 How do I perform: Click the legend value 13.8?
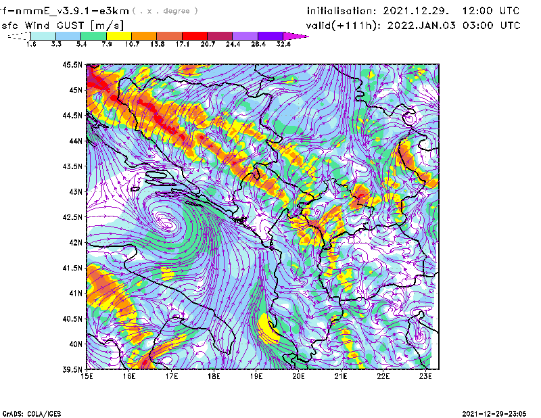[x=158, y=44]
